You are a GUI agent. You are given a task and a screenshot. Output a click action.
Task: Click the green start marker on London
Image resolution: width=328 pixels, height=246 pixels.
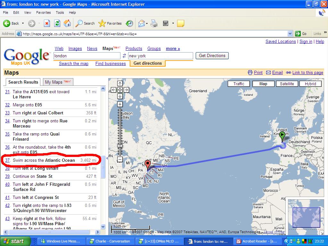click(x=282, y=136)
